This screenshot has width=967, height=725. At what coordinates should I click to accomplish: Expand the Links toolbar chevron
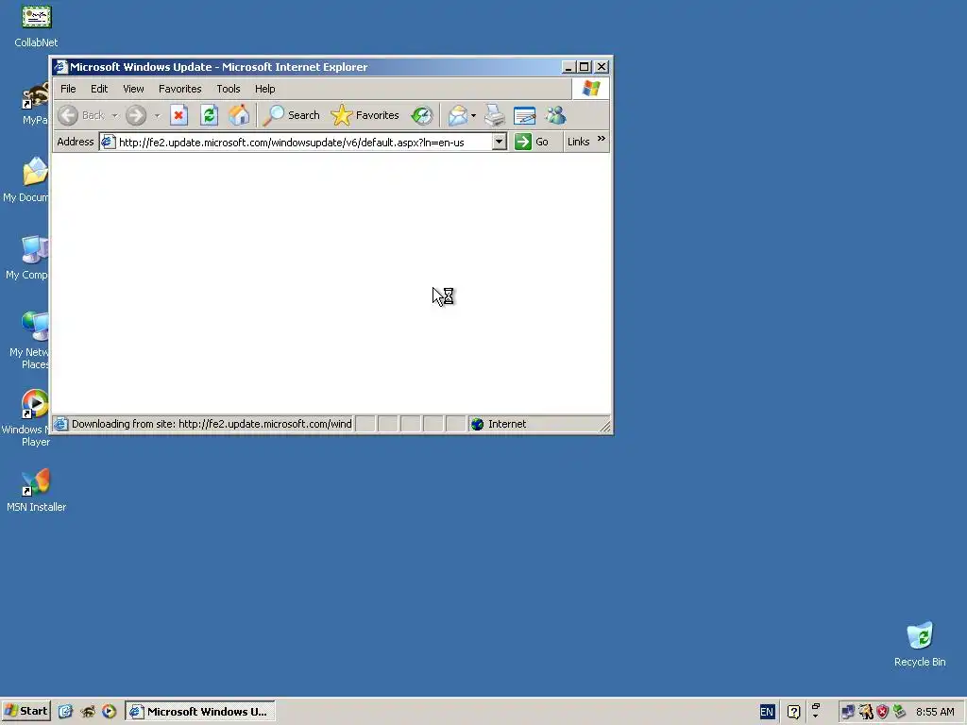[602, 139]
